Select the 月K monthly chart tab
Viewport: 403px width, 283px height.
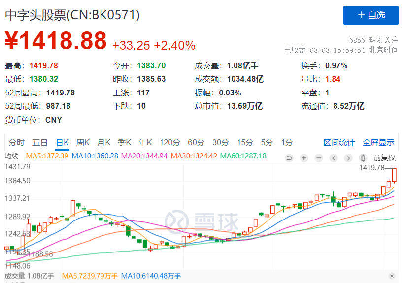(103, 142)
